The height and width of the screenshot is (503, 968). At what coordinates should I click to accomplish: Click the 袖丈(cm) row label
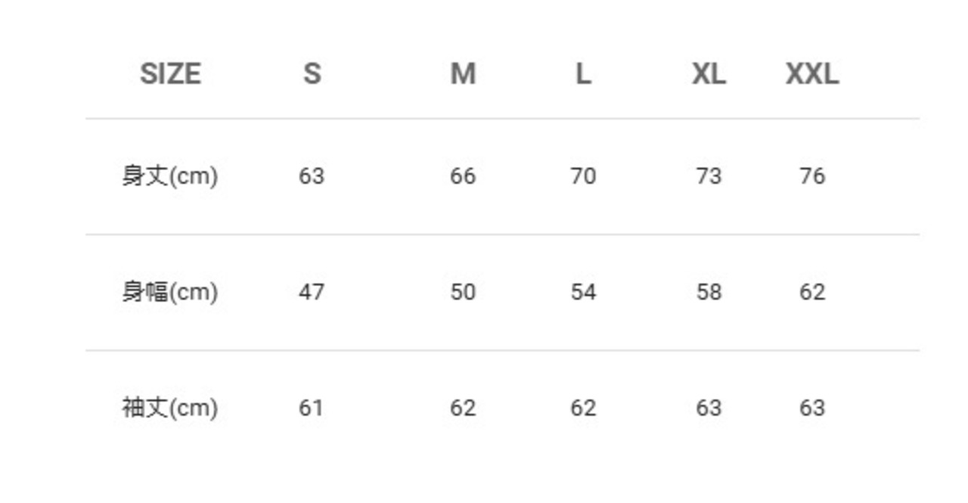click(x=170, y=408)
